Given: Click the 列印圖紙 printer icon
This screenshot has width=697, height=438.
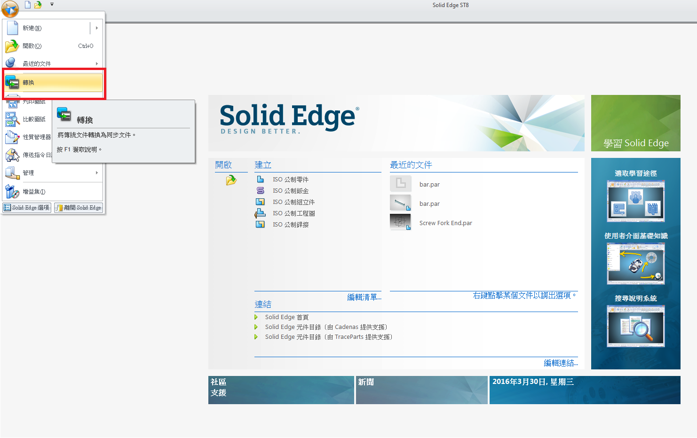Looking at the screenshot, I should pyautogui.click(x=12, y=102).
